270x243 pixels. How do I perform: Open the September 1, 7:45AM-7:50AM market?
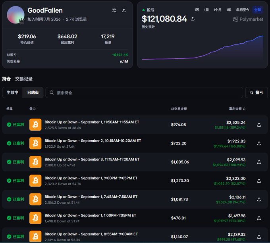(x=91, y=197)
